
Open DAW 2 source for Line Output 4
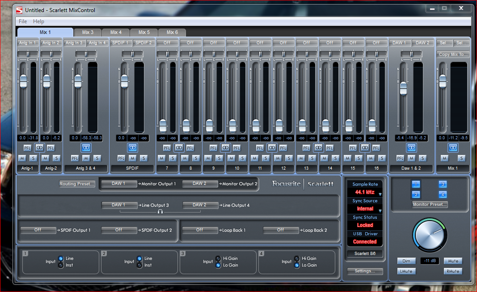[x=200, y=205]
